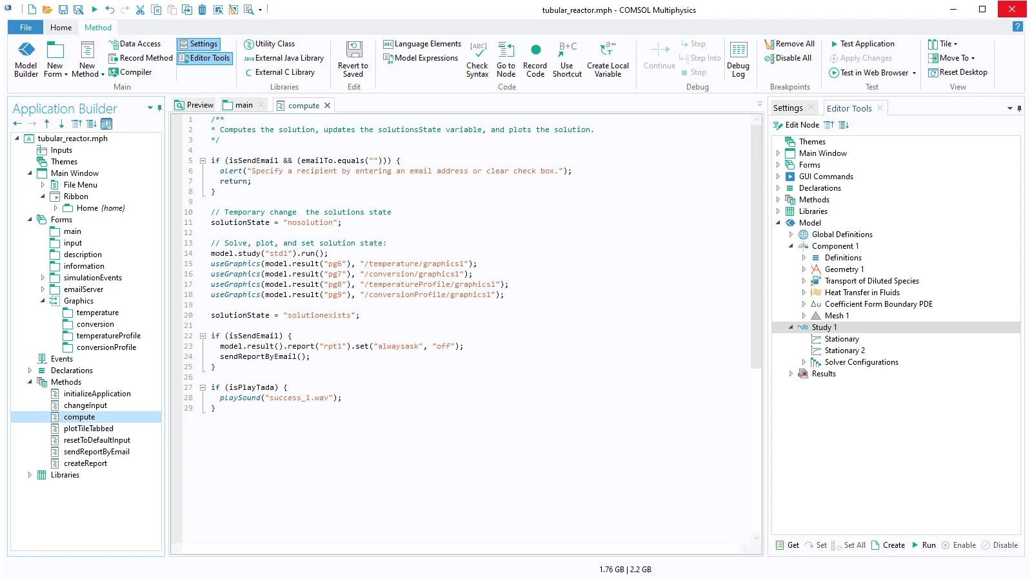Collapse code block at line 22

203,336
